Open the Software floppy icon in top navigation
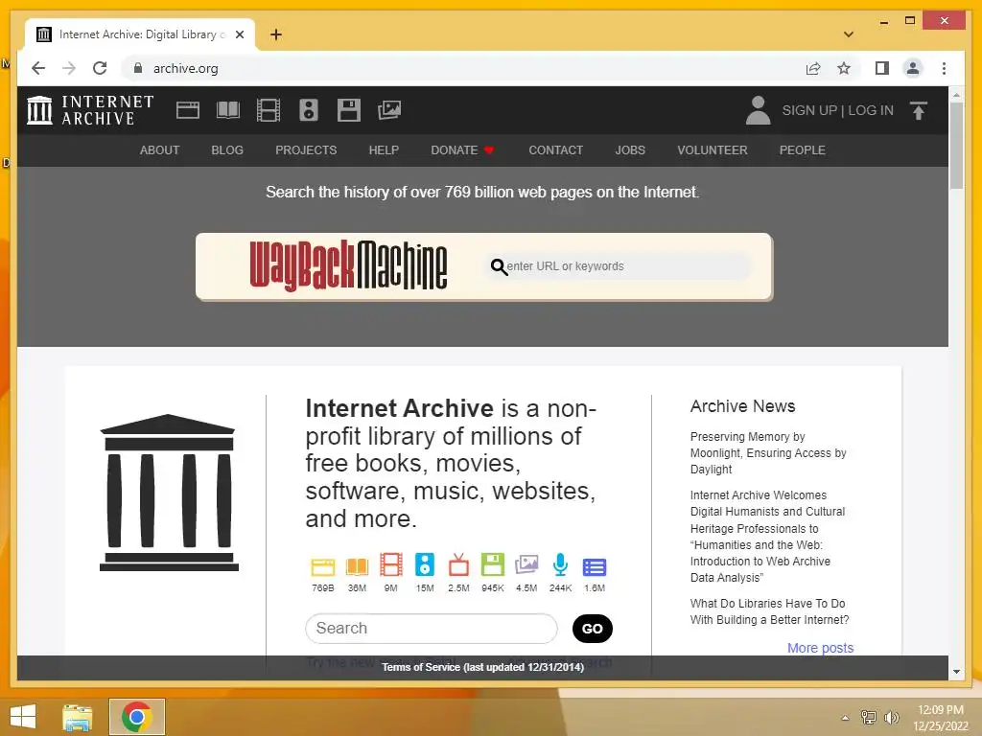 349,110
